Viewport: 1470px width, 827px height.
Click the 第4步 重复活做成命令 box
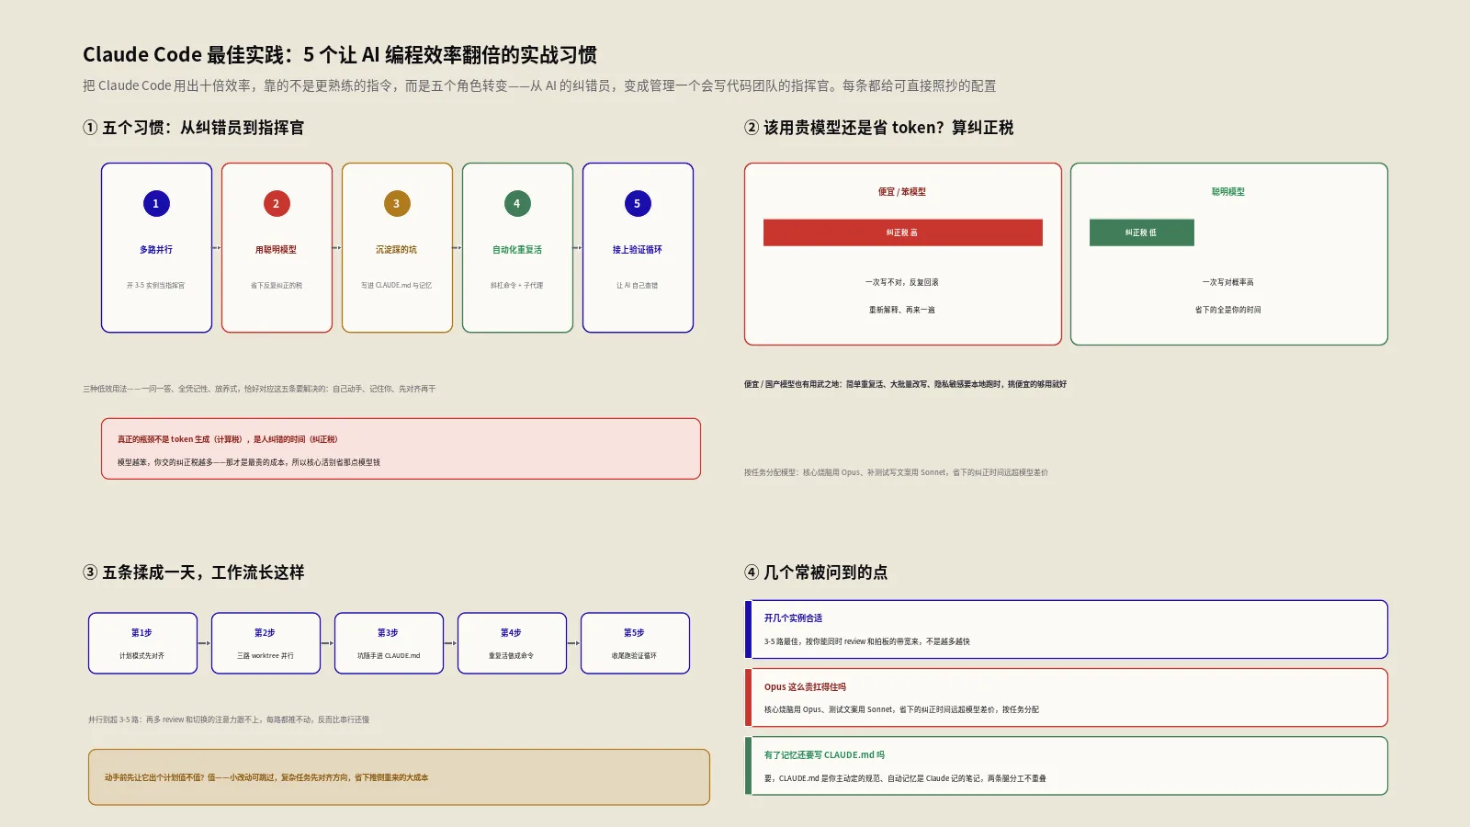[x=512, y=643]
